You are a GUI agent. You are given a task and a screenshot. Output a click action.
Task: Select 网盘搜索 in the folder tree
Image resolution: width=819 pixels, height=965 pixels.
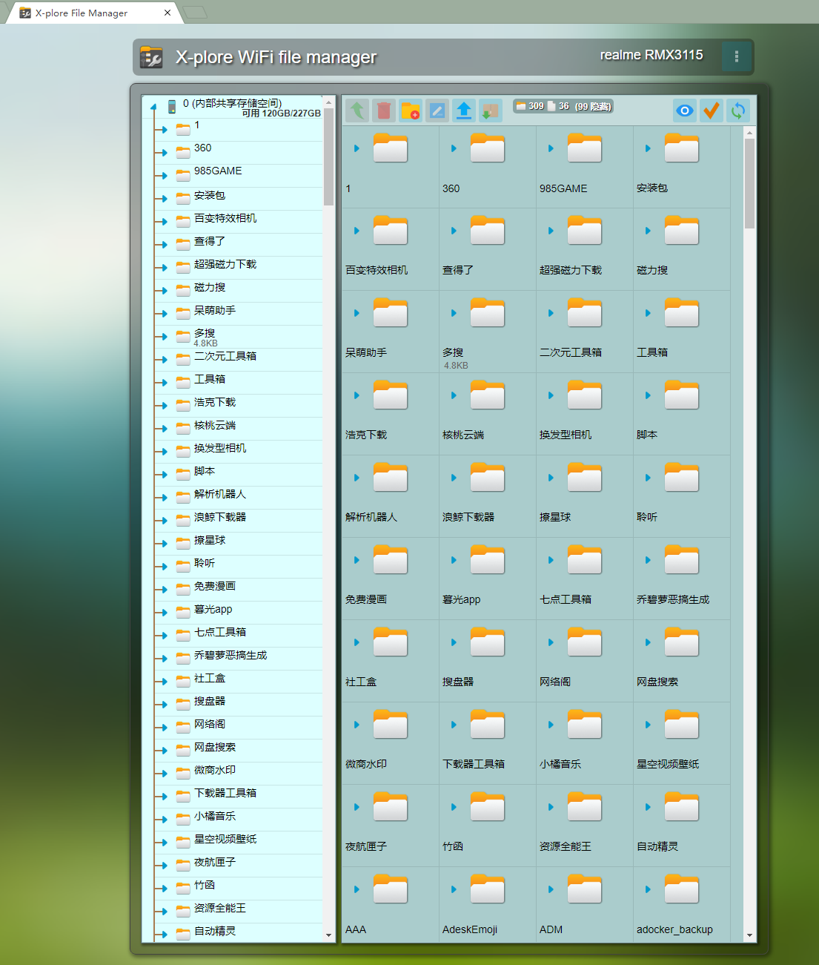pyautogui.click(x=215, y=747)
